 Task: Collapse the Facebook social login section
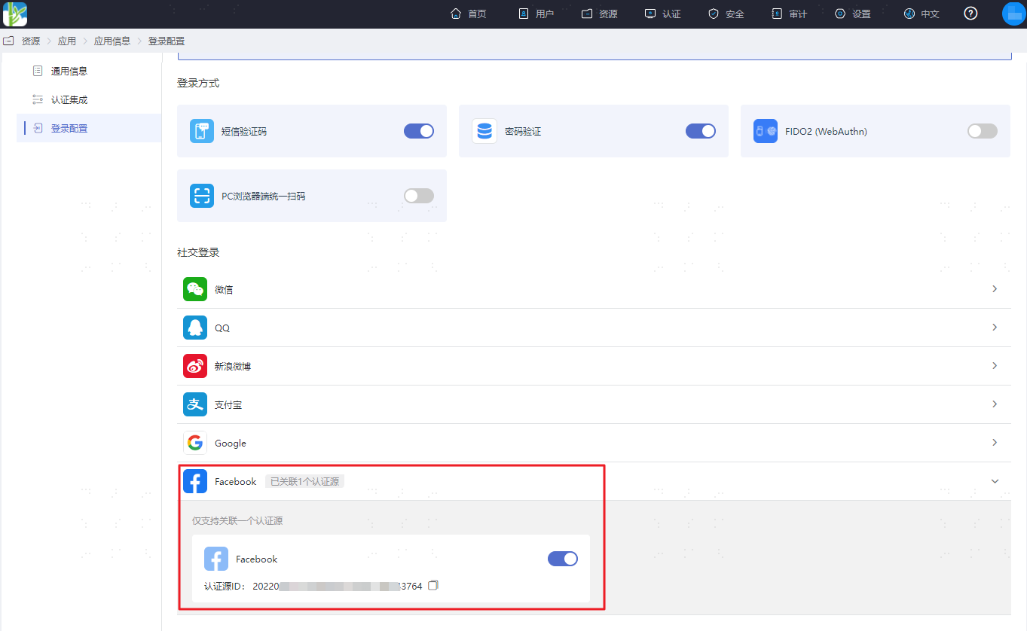[x=995, y=481]
